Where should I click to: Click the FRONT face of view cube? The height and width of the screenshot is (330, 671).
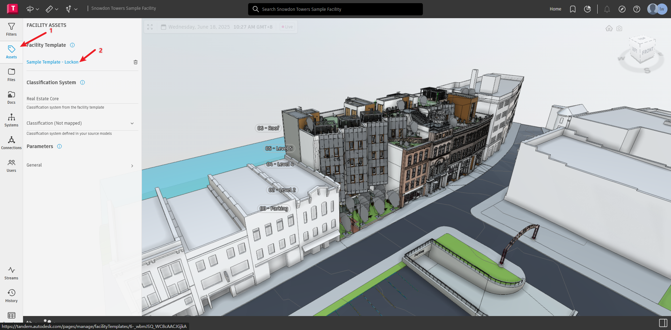click(x=648, y=52)
